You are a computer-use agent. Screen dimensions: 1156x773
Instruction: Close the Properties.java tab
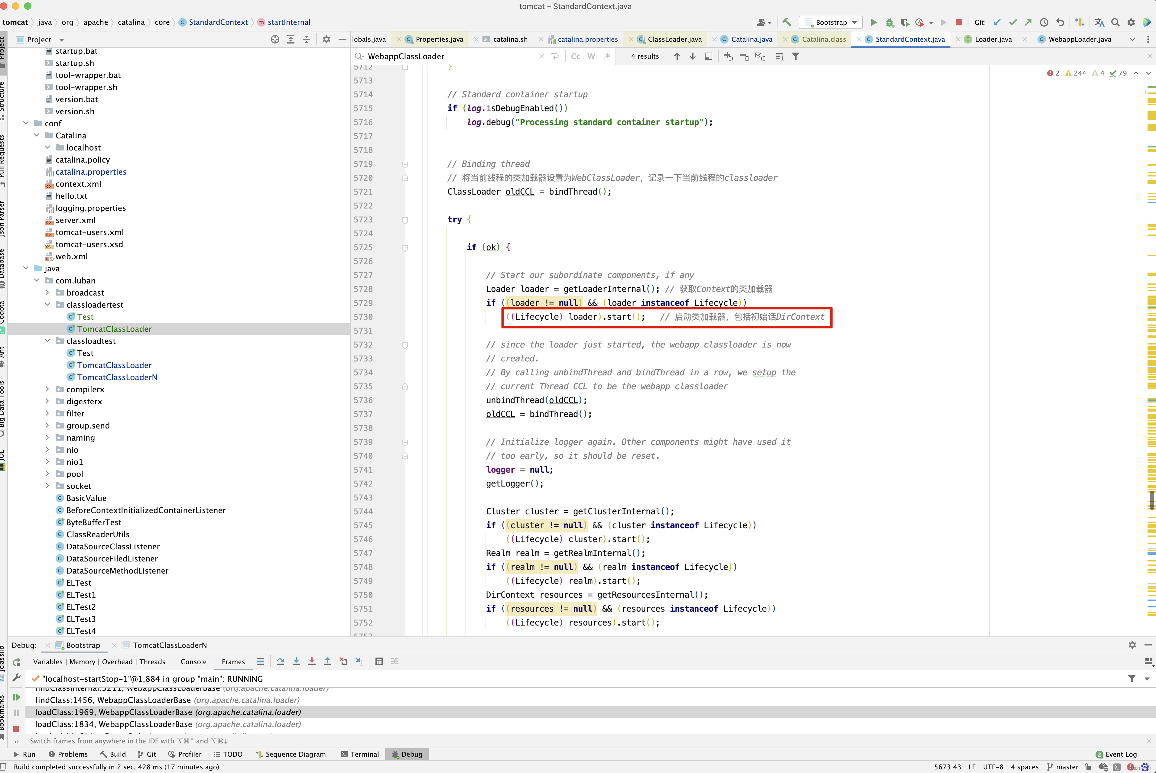coord(399,40)
